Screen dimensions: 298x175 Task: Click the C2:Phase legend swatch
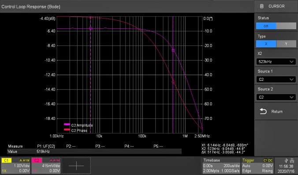pyautogui.click(x=67, y=129)
